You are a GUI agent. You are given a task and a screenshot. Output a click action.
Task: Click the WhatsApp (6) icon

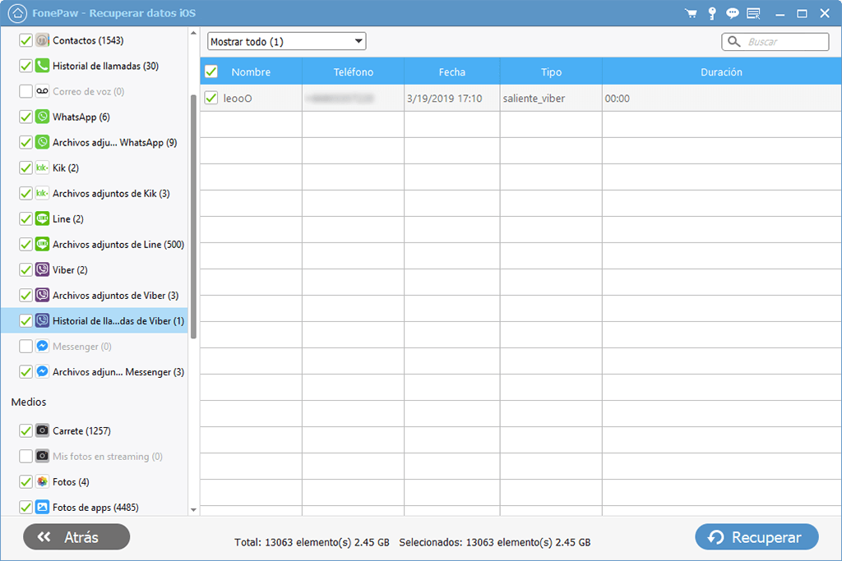[43, 117]
